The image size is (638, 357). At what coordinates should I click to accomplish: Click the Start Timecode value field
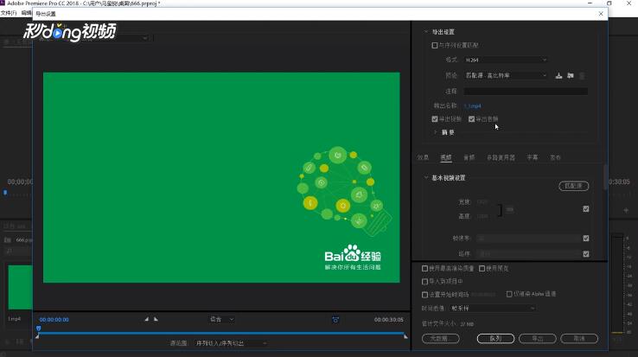coord(484,294)
